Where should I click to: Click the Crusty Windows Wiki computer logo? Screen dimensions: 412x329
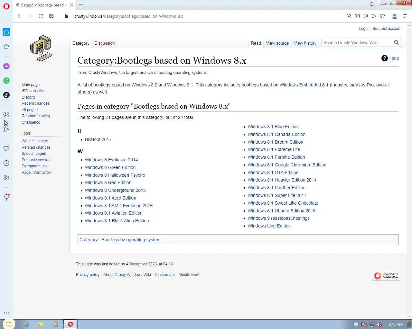pos(41,48)
